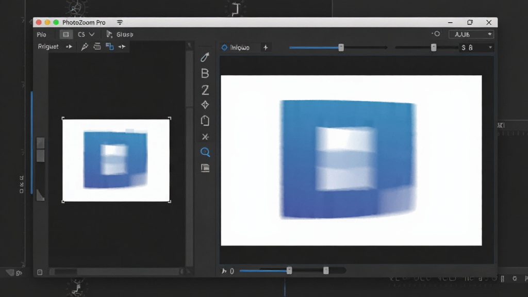The height and width of the screenshot is (297, 528).
Task: Click the left handle of bottom slider
Action: point(289,270)
